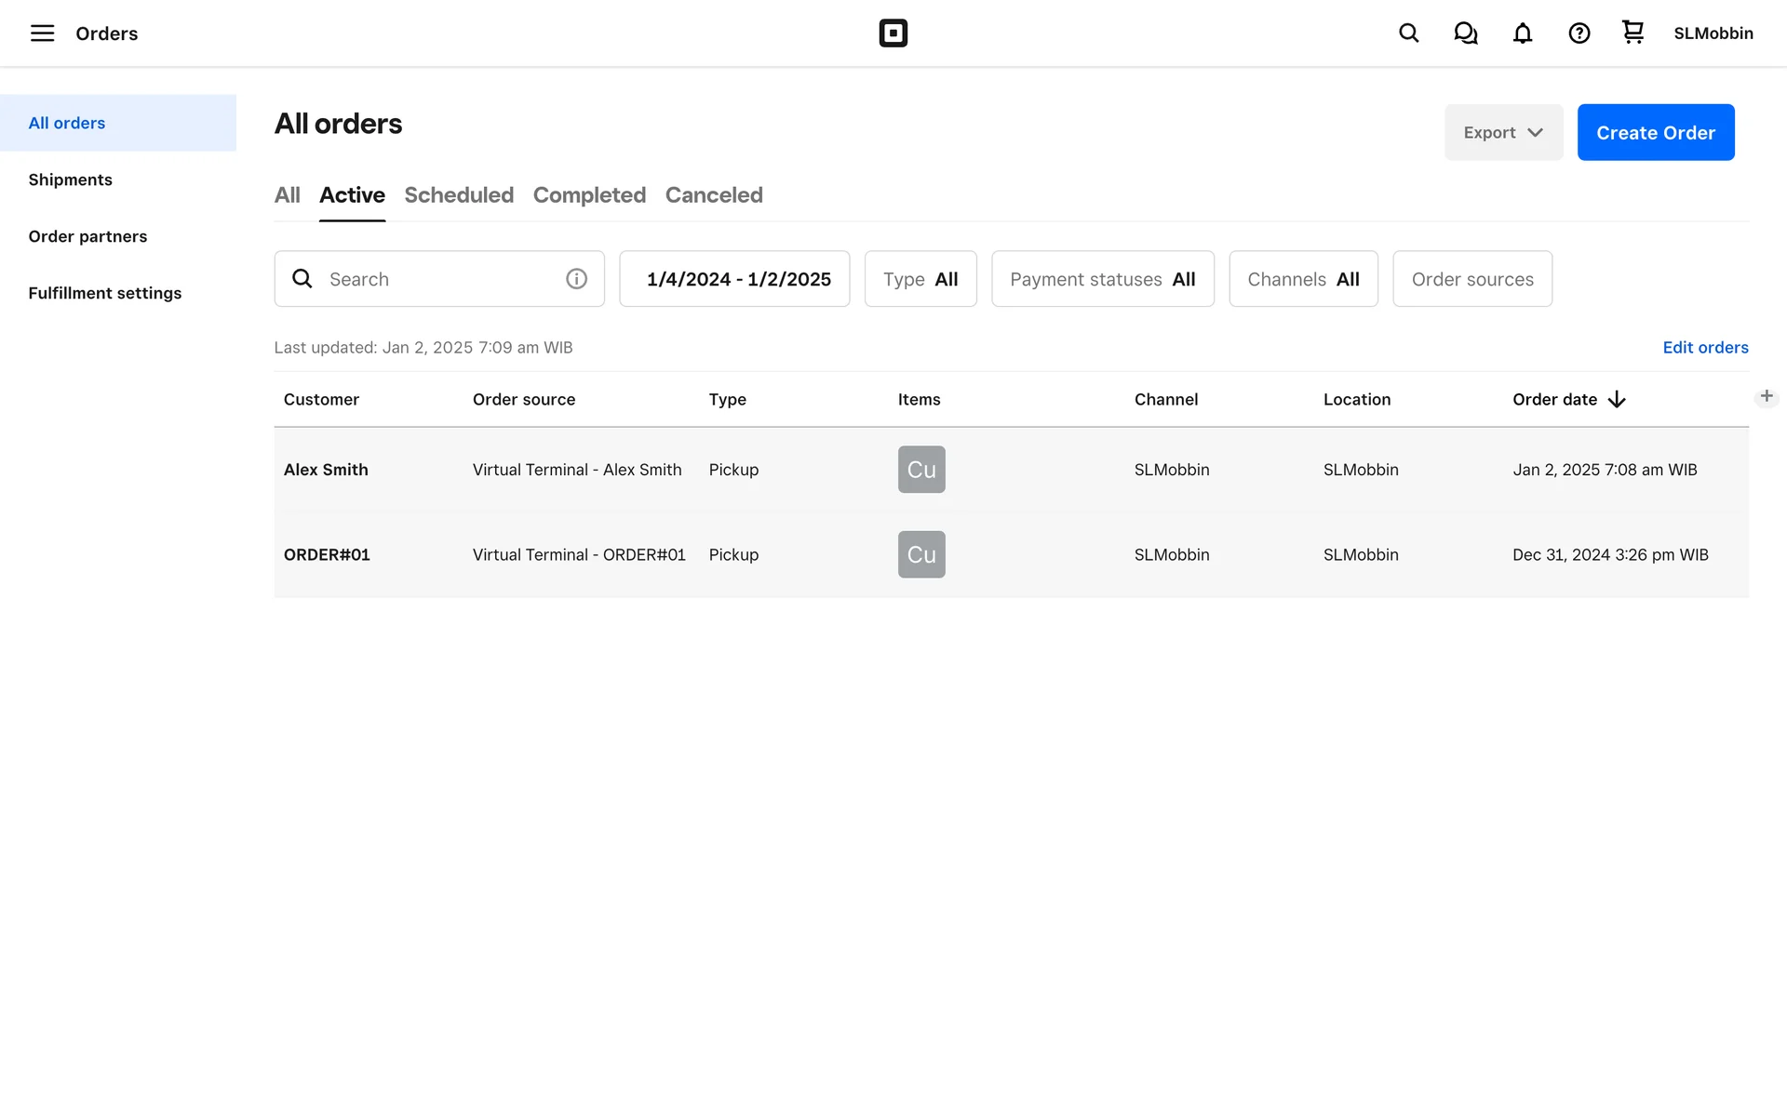Open the shopping cart icon
The image size is (1787, 1116).
point(1632,33)
